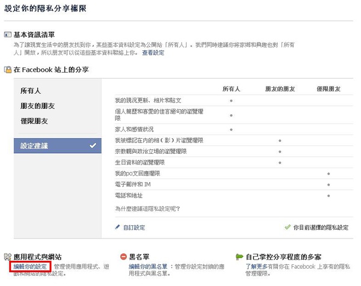361x286 pixels.
Task: Click the pencil icon next to 自訂設定
Action: [x=117, y=227]
